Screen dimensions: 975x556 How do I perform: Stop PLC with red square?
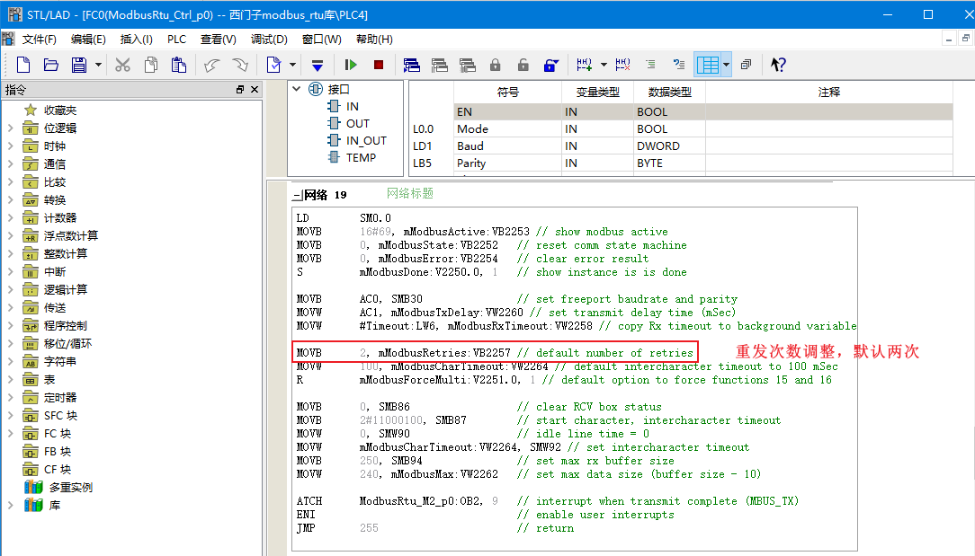378,65
